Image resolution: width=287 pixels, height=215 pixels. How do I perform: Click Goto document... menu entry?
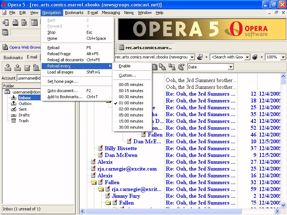(x=77, y=91)
